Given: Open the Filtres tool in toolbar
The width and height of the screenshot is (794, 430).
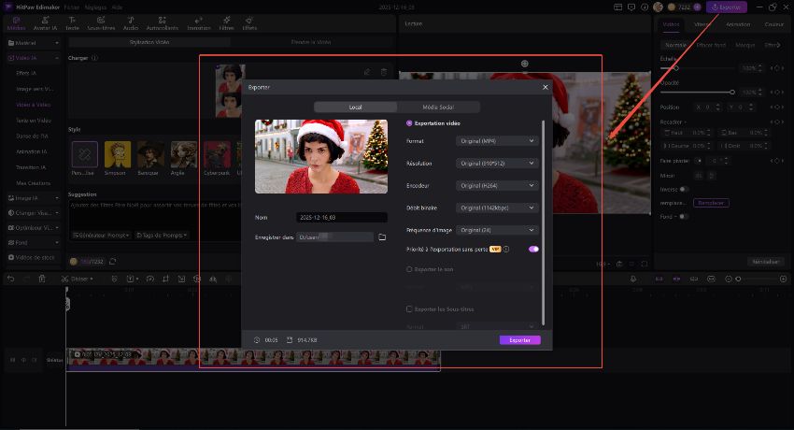Looking at the screenshot, I should (226, 23).
